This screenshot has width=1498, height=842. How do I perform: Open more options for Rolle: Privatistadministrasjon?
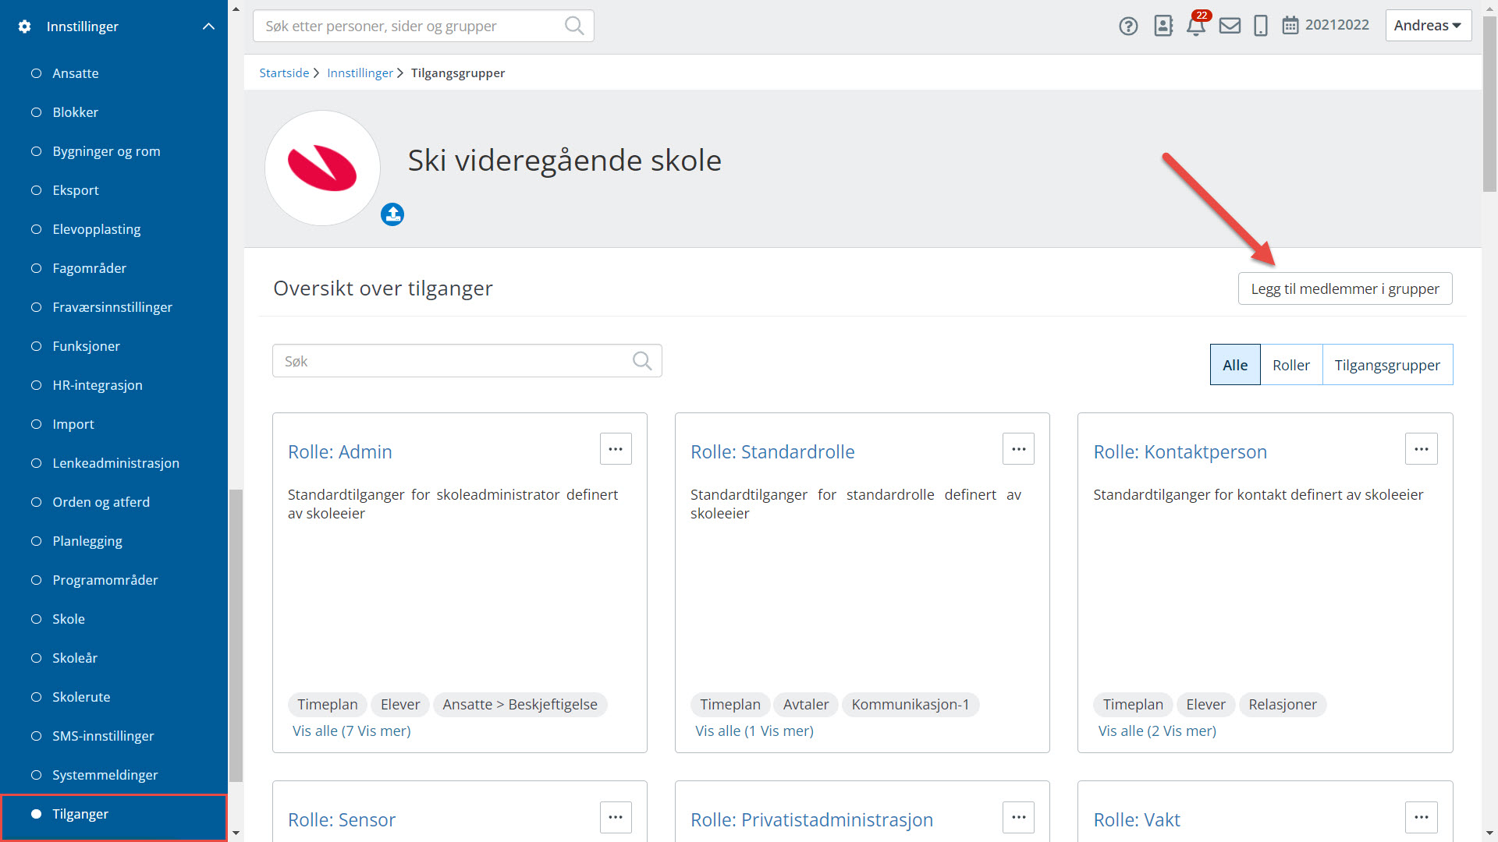pos(1018,817)
